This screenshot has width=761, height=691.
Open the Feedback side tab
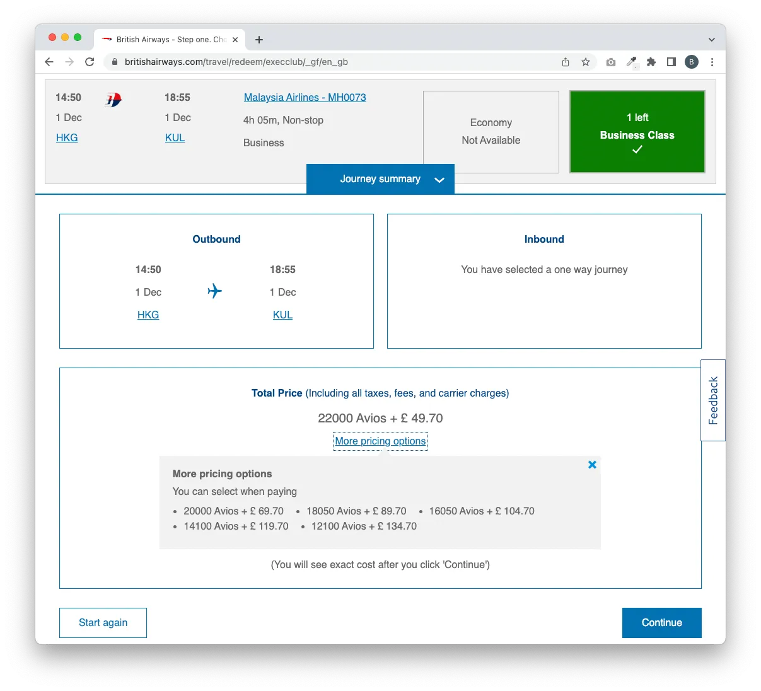click(x=713, y=400)
